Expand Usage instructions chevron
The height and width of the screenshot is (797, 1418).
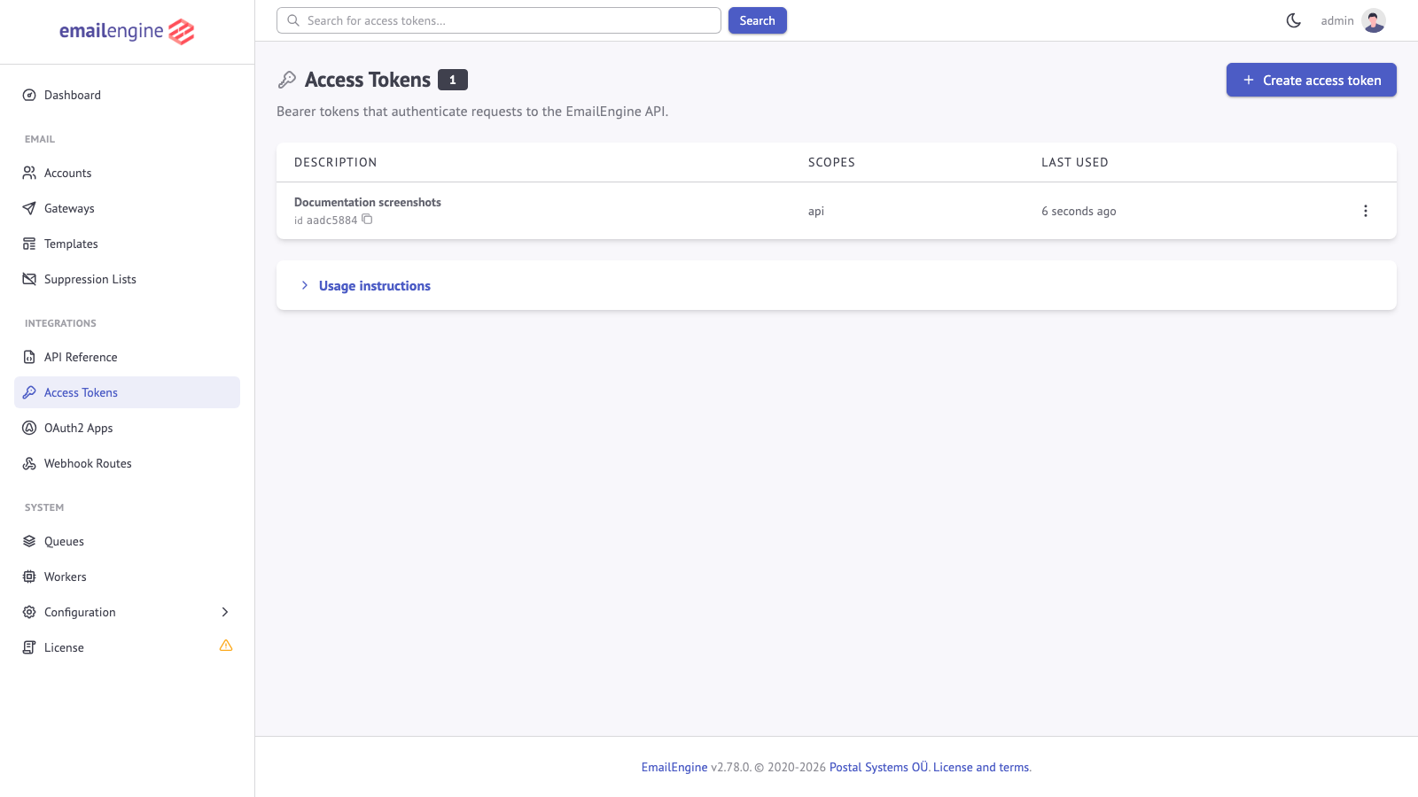coord(305,285)
